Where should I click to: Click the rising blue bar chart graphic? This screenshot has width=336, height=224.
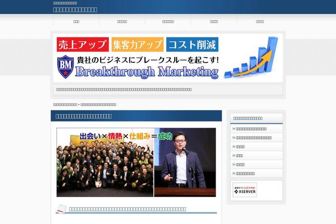click(x=251, y=57)
